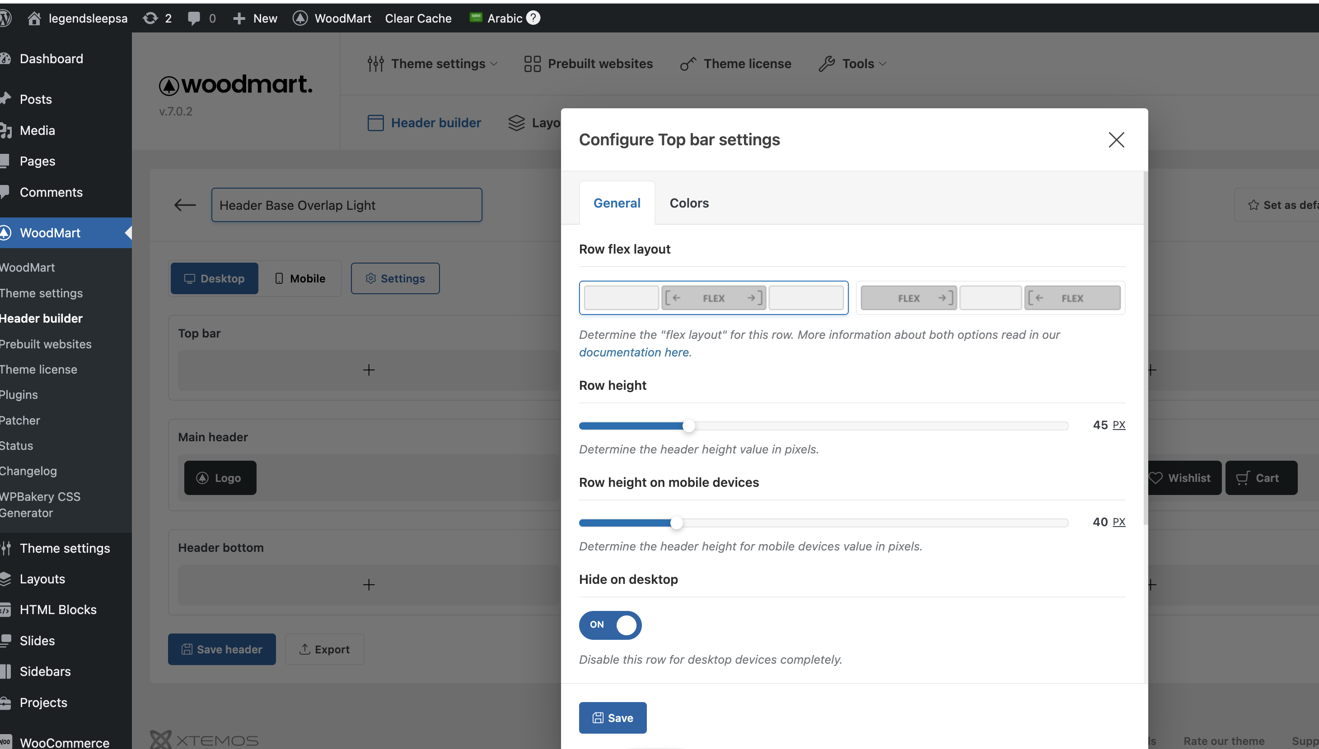The width and height of the screenshot is (1319, 749).
Task: Switch to the Colors tab
Action: (x=689, y=203)
